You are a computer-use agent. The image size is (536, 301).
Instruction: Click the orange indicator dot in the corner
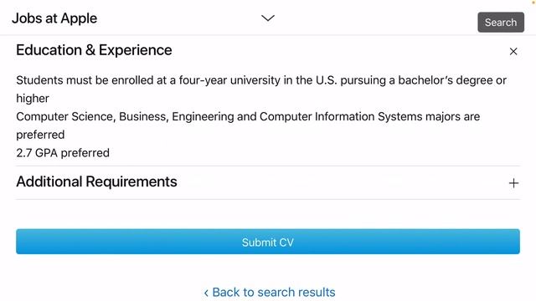(533, 2)
